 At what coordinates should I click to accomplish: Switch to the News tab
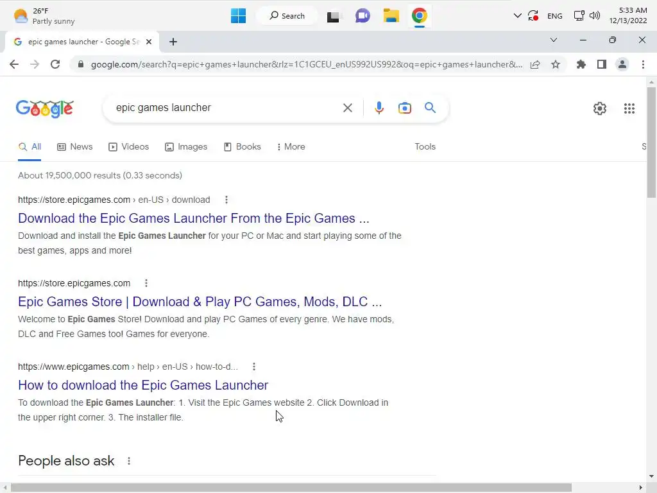coord(75,147)
